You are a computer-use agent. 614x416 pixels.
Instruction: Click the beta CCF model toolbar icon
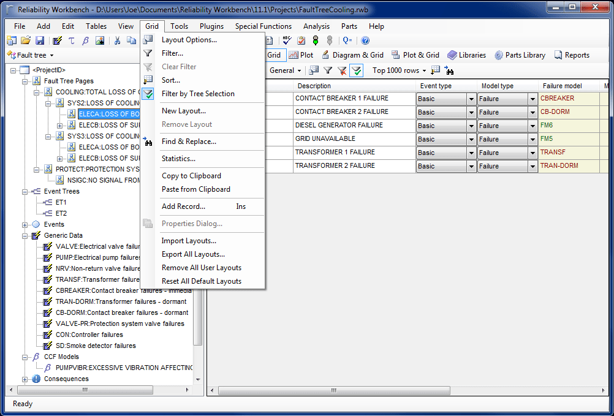(85, 40)
